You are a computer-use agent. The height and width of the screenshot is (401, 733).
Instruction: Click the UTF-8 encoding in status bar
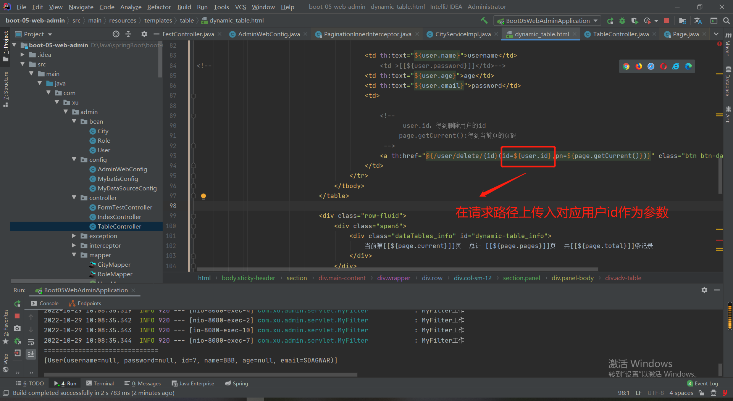pos(656,393)
